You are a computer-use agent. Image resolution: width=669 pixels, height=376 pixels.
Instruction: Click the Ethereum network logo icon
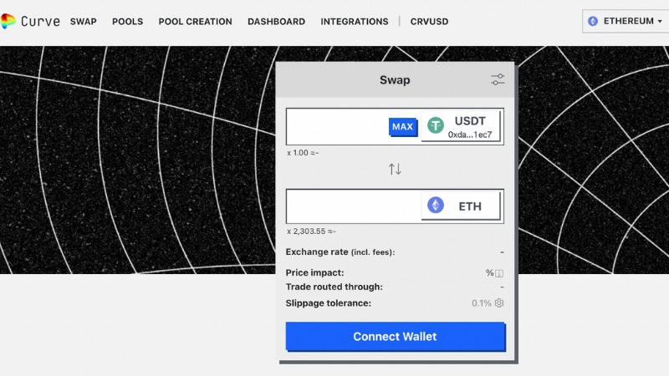(x=593, y=21)
